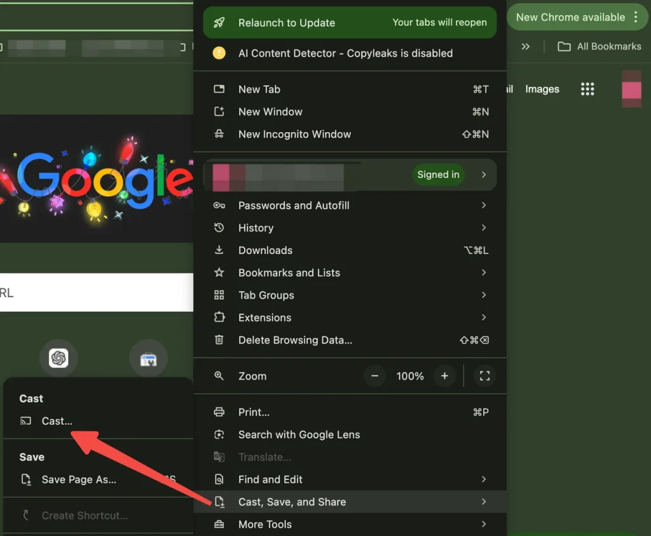651x536 pixels.
Task: Click the Google search input field
Action: [95, 293]
